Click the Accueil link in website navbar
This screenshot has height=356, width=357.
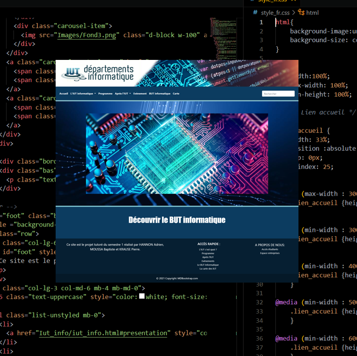click(x=63, y=94)
